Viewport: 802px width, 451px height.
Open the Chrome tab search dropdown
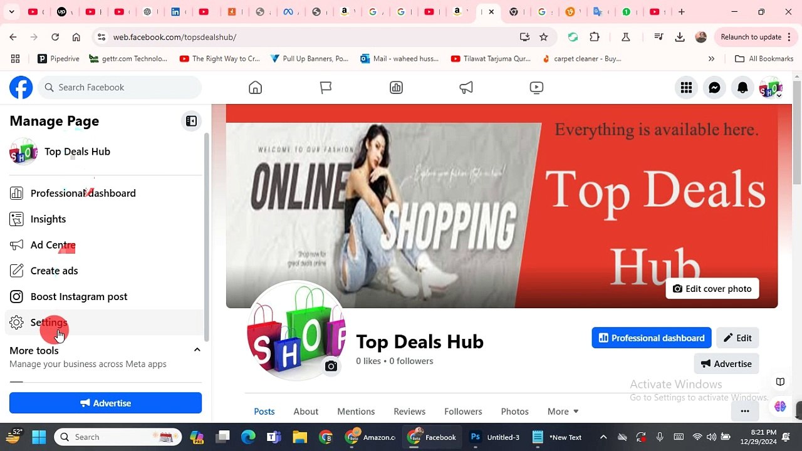(x=11, y=12)
